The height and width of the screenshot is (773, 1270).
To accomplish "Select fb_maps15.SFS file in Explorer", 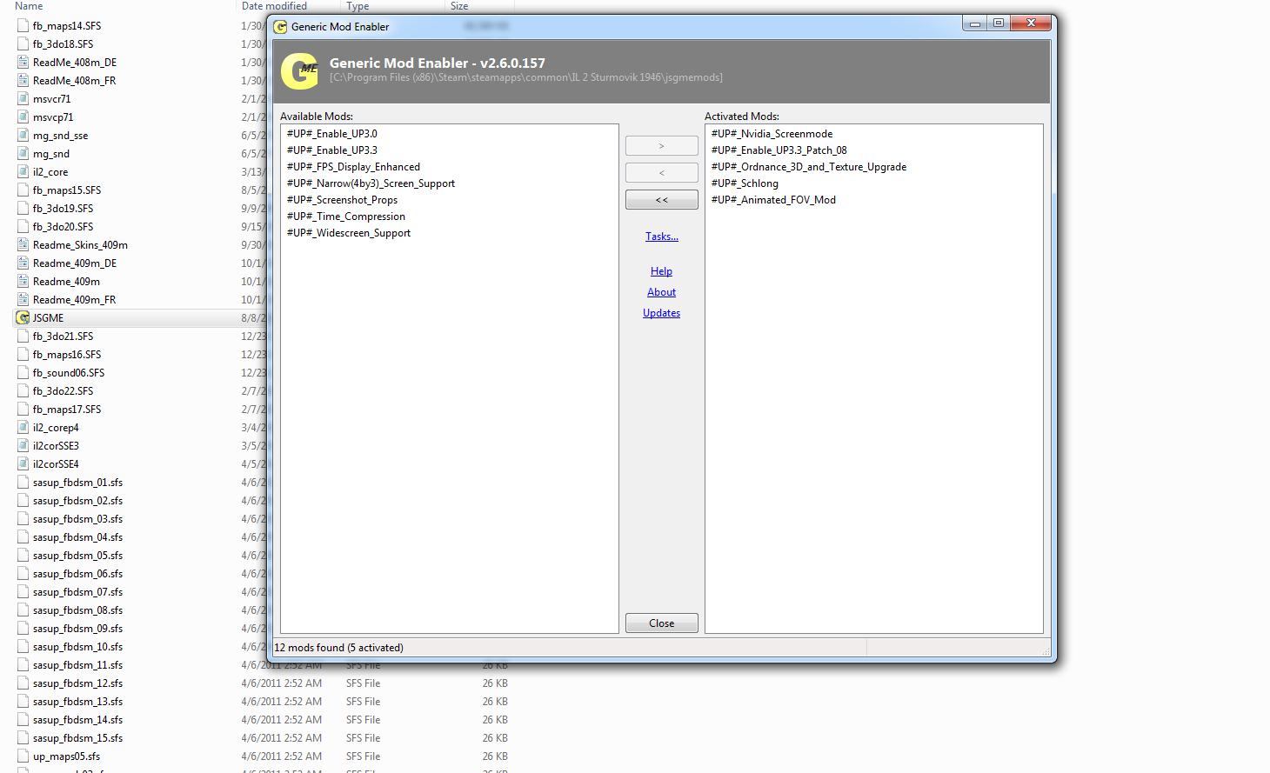I will [67, 190].
